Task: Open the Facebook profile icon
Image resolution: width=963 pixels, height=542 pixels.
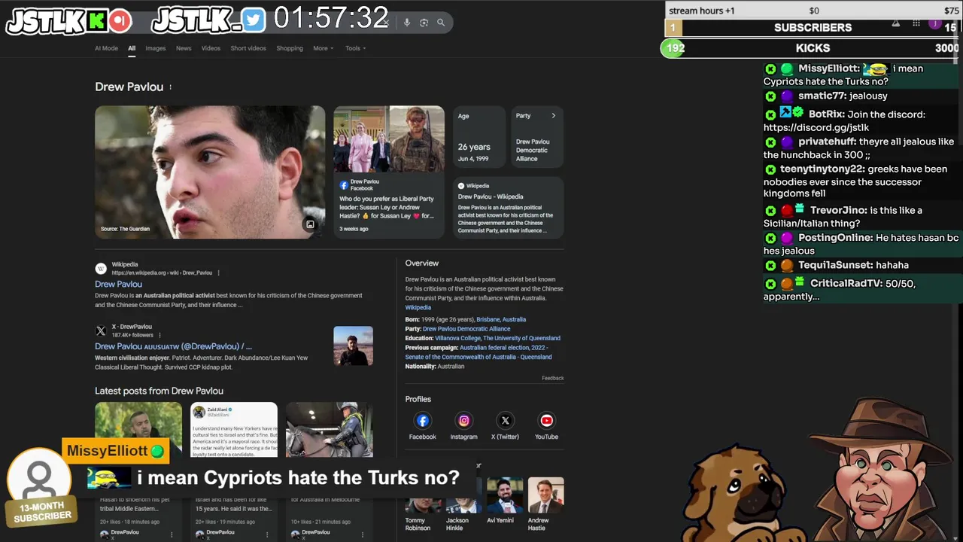Action: [422, 421]
